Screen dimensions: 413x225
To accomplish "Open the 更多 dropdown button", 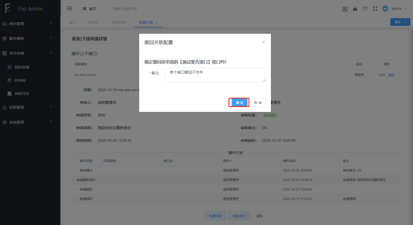I will point(400,22).
